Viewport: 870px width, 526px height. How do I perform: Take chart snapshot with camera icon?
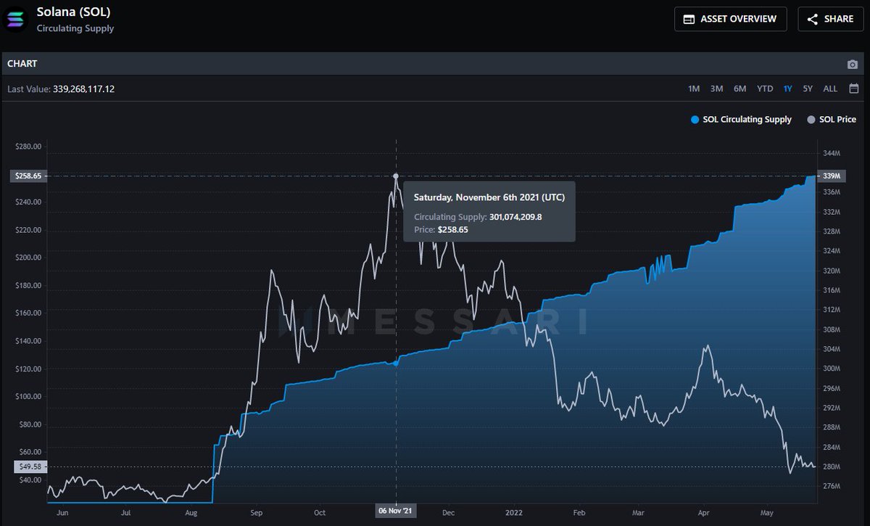point(853,65)
